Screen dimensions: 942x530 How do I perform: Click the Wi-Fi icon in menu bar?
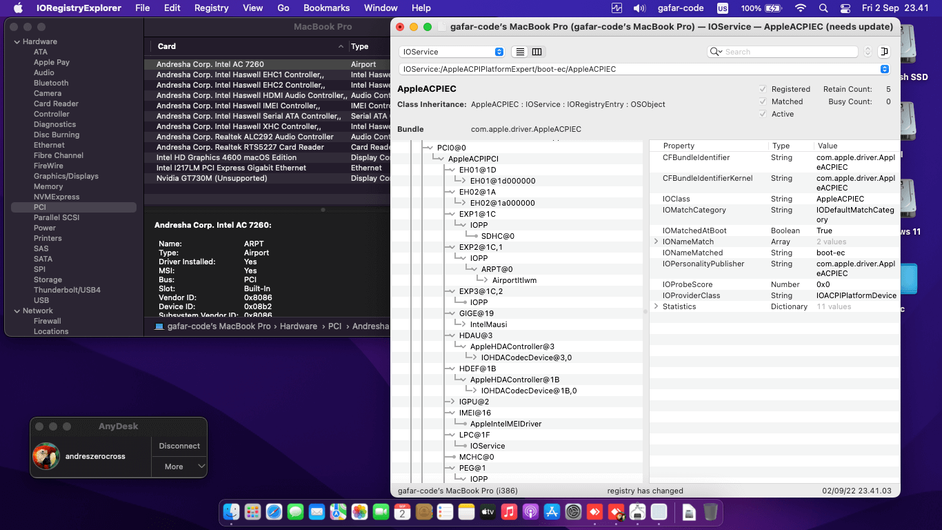tap(800, 8)
